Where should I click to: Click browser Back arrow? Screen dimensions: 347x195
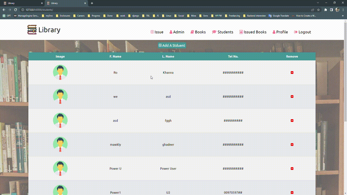tap(4, 10)
